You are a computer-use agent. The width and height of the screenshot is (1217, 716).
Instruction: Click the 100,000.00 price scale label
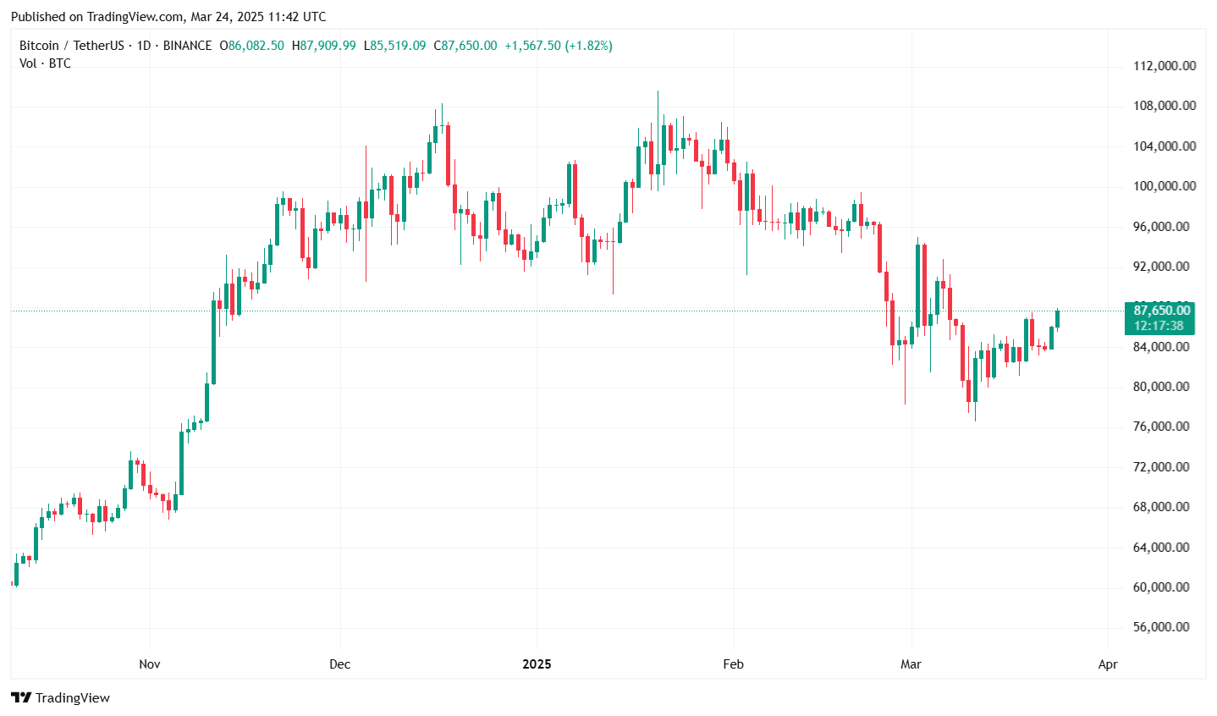(x=1165, y=186)
